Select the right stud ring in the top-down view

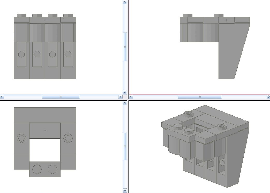tap(68, 138)
